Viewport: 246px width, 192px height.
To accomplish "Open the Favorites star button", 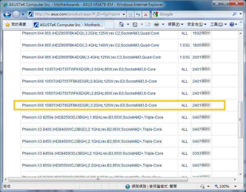I will (15, 24).
